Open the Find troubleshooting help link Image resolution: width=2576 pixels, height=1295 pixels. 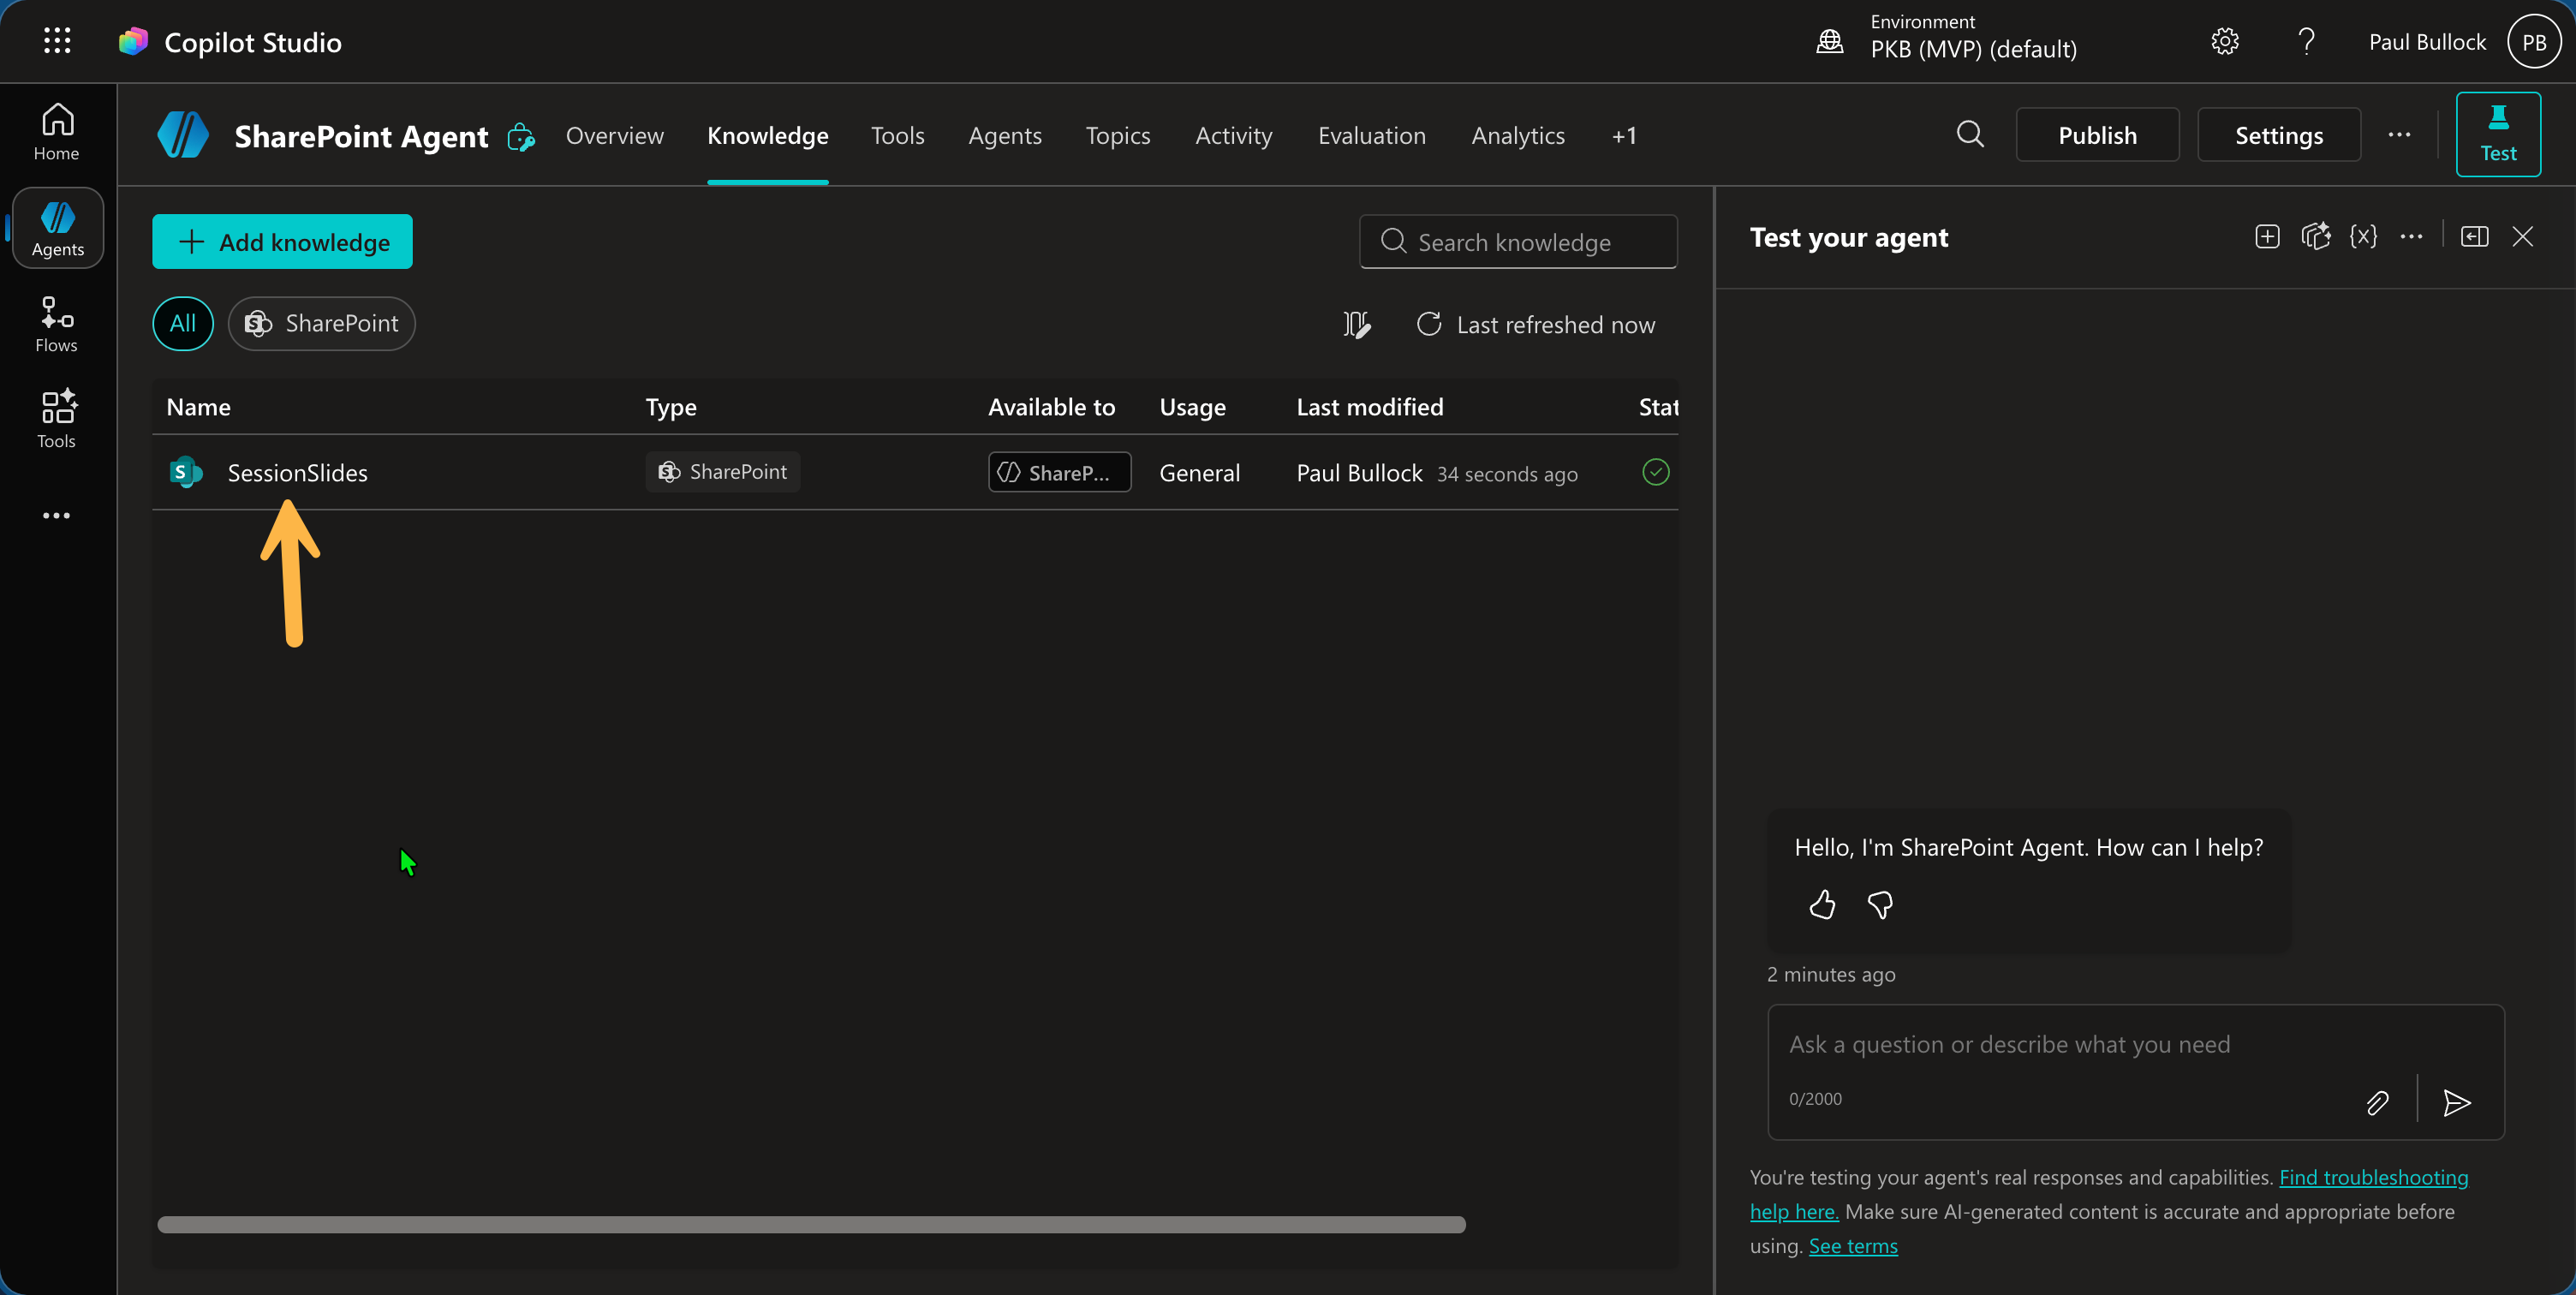pyautogui.click(x=2375, y=1177)
